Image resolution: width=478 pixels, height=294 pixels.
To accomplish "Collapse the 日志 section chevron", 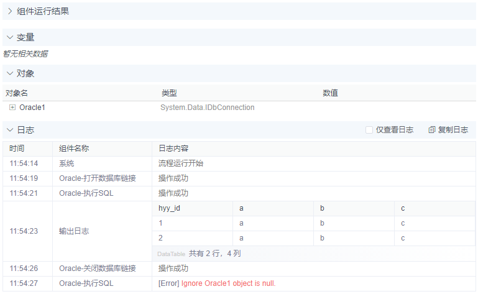I will pyautogui.click(x=10, y=130).
